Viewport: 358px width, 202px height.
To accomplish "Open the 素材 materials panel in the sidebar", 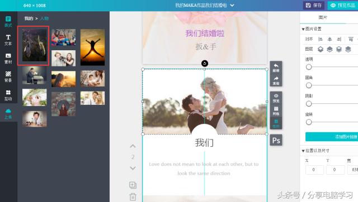I will [x=8, y=59].
